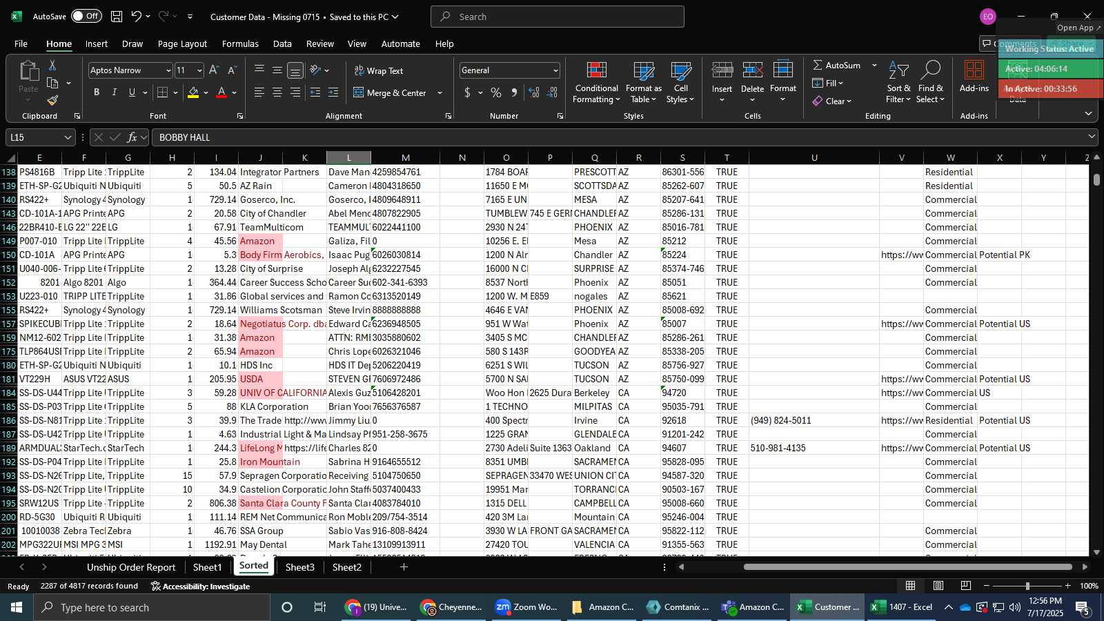Apply italic formatting
Screen dimensions: 1104x621
pyautogui.click(x=115, y=92)
